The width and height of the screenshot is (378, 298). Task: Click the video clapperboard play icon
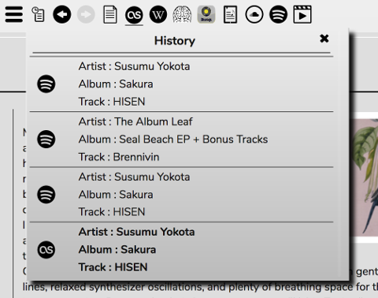click(302, 14)
